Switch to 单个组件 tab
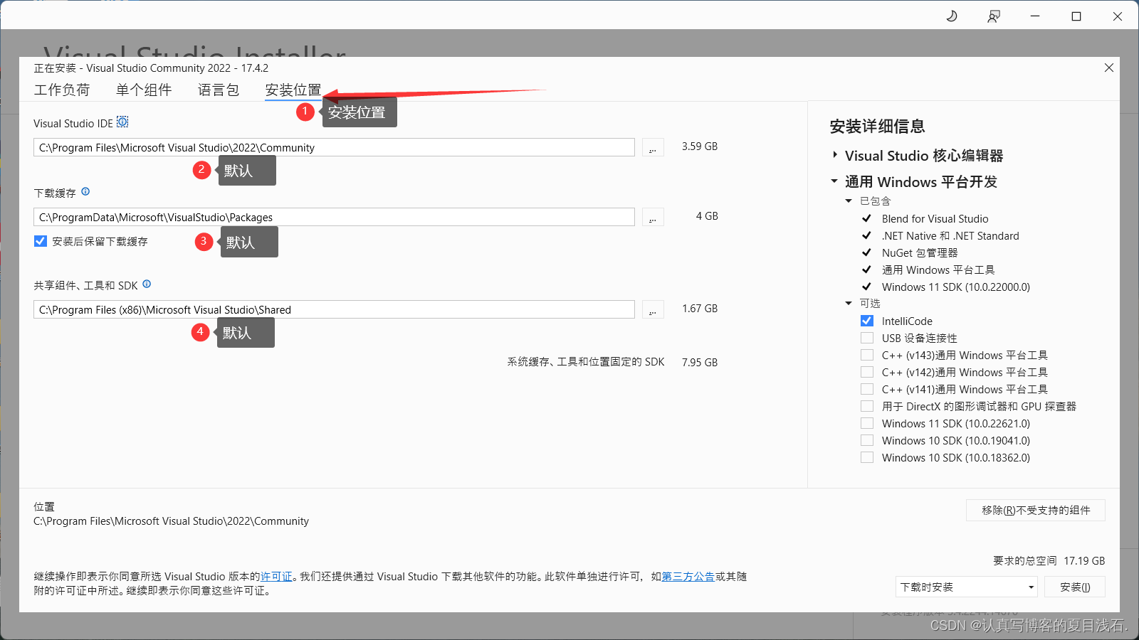Screen dimensions: 1139x640 [144, 90]
